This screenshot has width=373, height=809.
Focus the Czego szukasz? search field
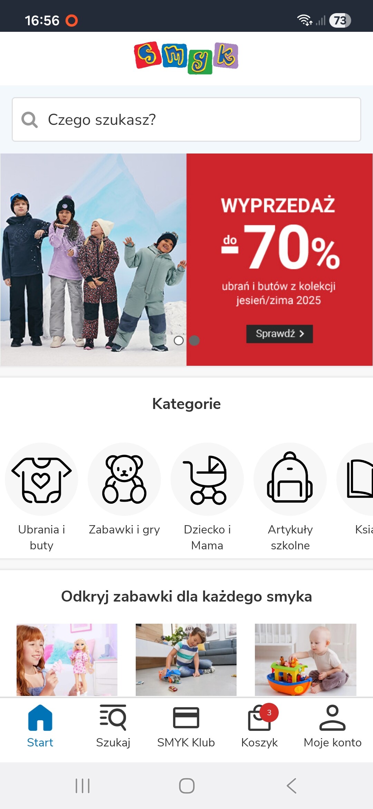(186, 120)
